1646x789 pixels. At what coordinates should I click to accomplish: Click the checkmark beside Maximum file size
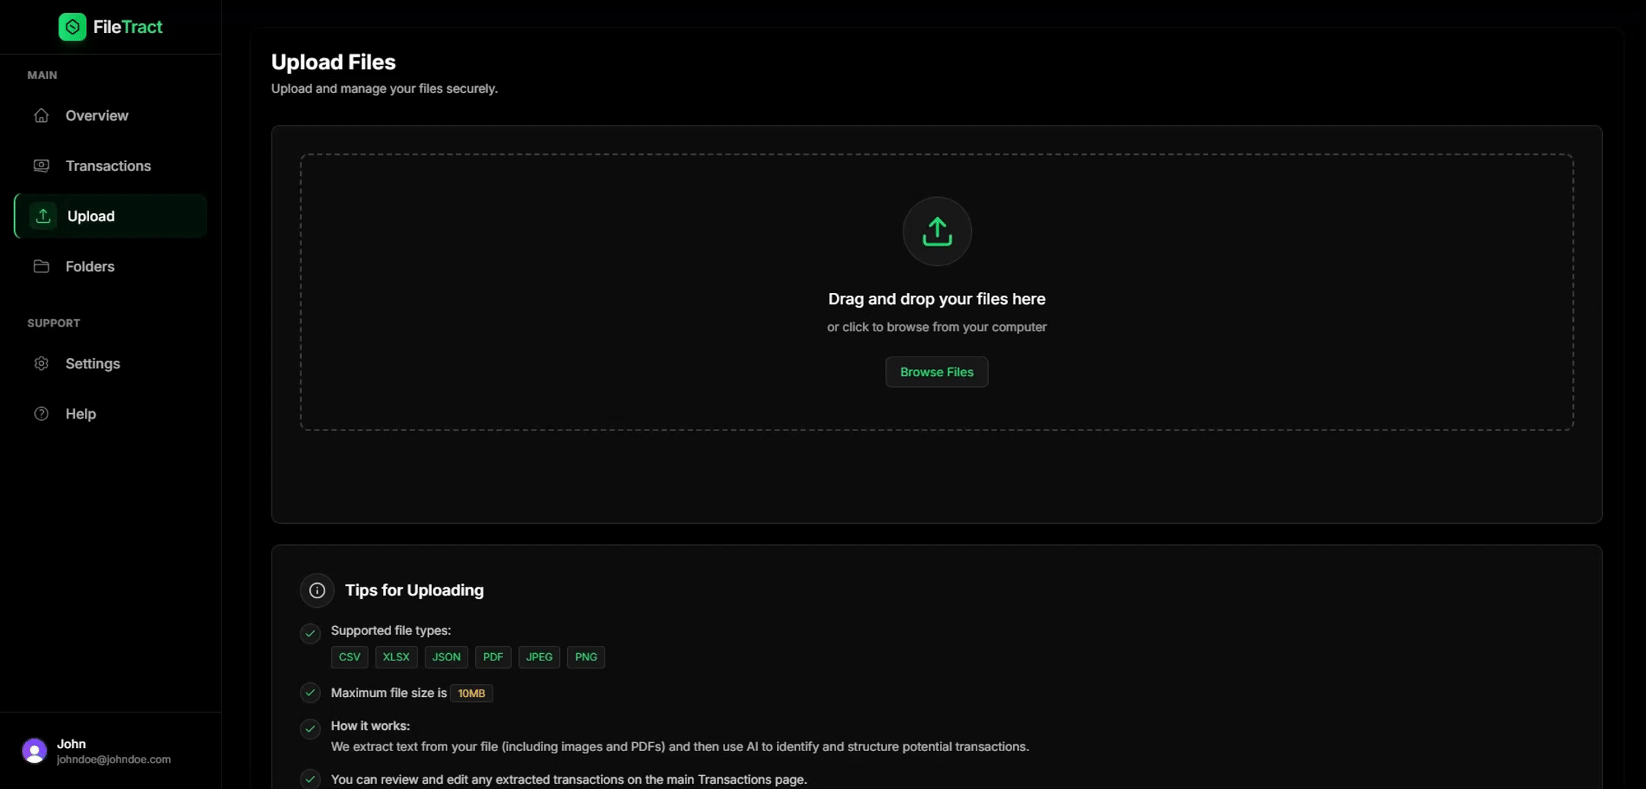(x=311, y=693)
